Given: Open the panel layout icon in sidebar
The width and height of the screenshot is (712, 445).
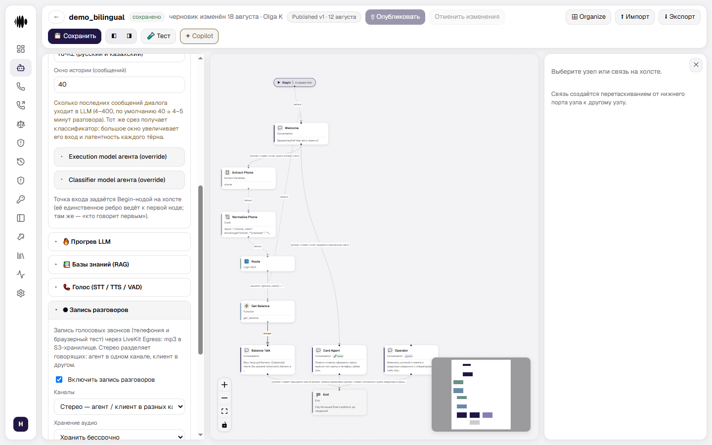Looking at the screenshot, I should pyautogui.click(x=21, y=218).
